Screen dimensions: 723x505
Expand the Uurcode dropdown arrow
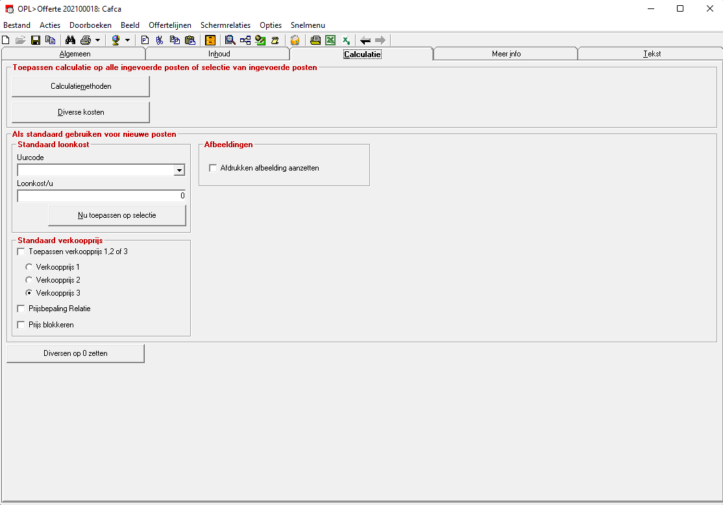coord(179,170)
